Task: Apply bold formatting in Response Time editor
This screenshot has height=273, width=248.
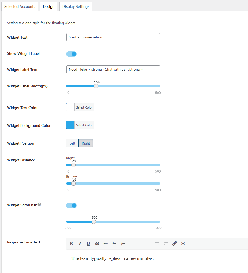Action: pos(71,243)
